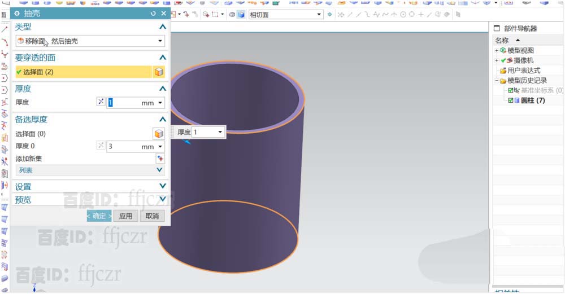Viewport: 565px width, 294px height.
Task: Click the 圆柱 cylinder feature icon
Action: tap(517, 100)
